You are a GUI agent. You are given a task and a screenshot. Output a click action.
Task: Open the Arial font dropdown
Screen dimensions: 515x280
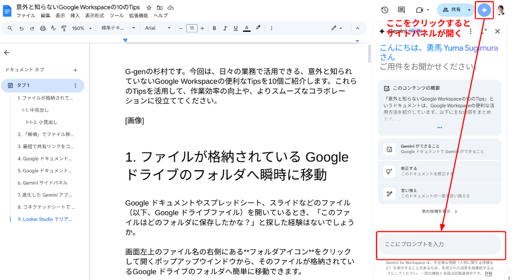click(158, 28)
